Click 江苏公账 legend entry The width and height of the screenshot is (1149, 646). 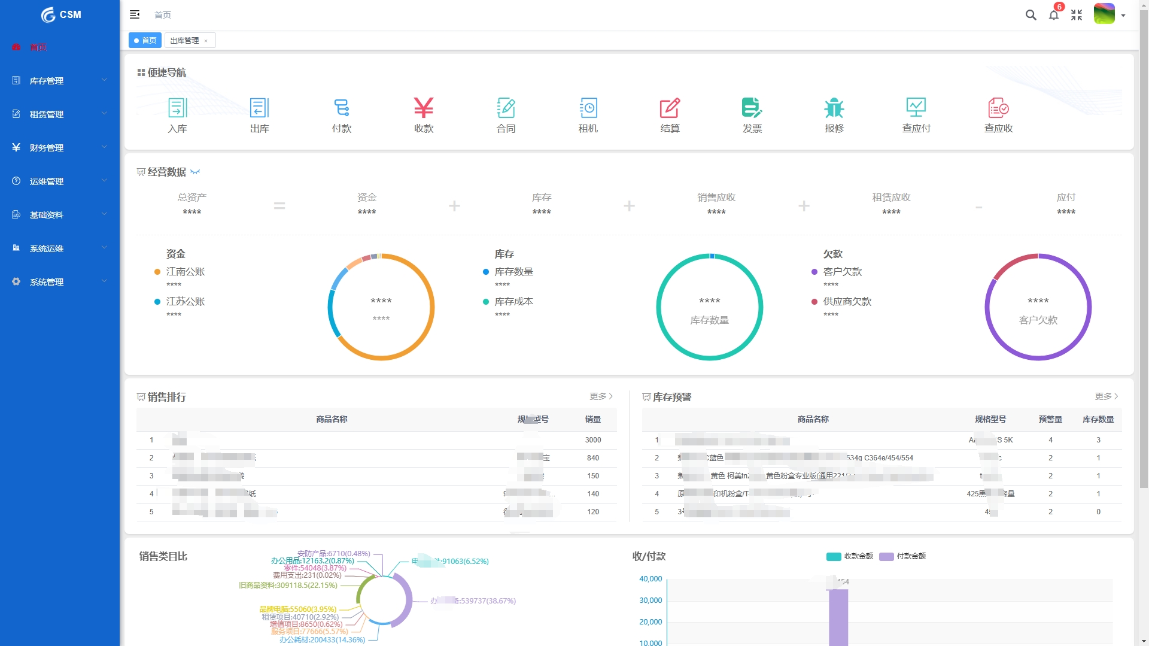[180, 301]
